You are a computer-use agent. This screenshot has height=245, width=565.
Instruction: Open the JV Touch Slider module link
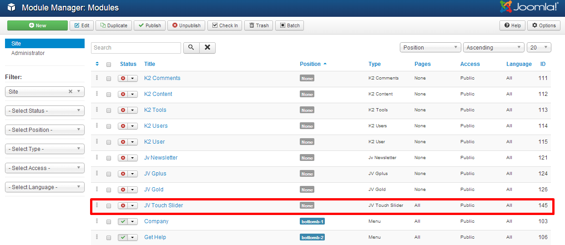[163, 205]
